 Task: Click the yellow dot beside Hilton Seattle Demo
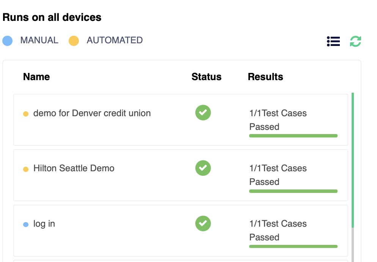pyautogui.click(x=26, y=169)
